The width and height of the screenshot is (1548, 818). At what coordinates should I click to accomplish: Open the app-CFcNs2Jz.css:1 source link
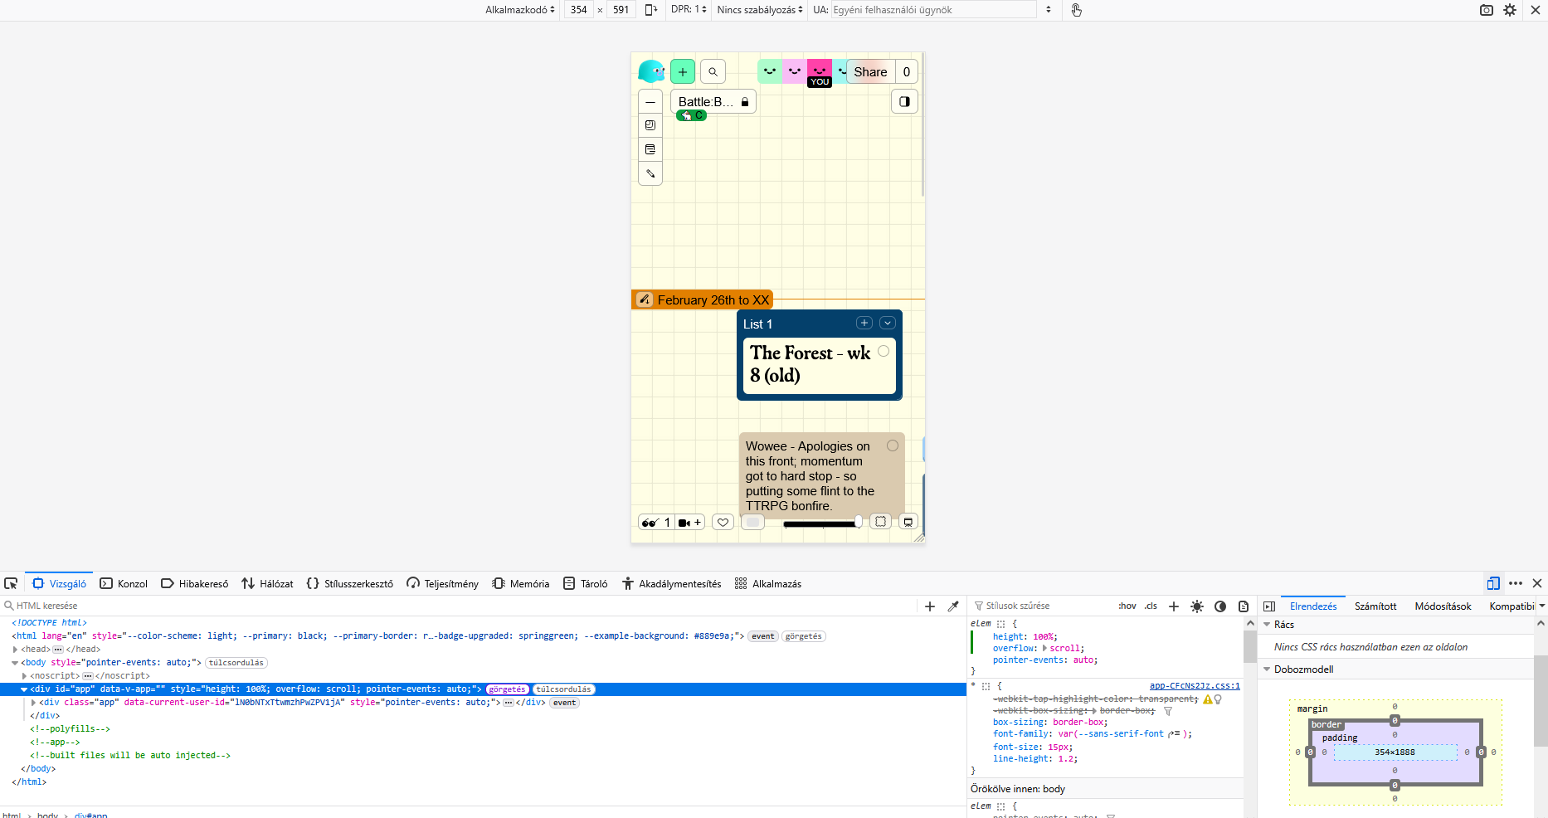(x=1194, y=686)
